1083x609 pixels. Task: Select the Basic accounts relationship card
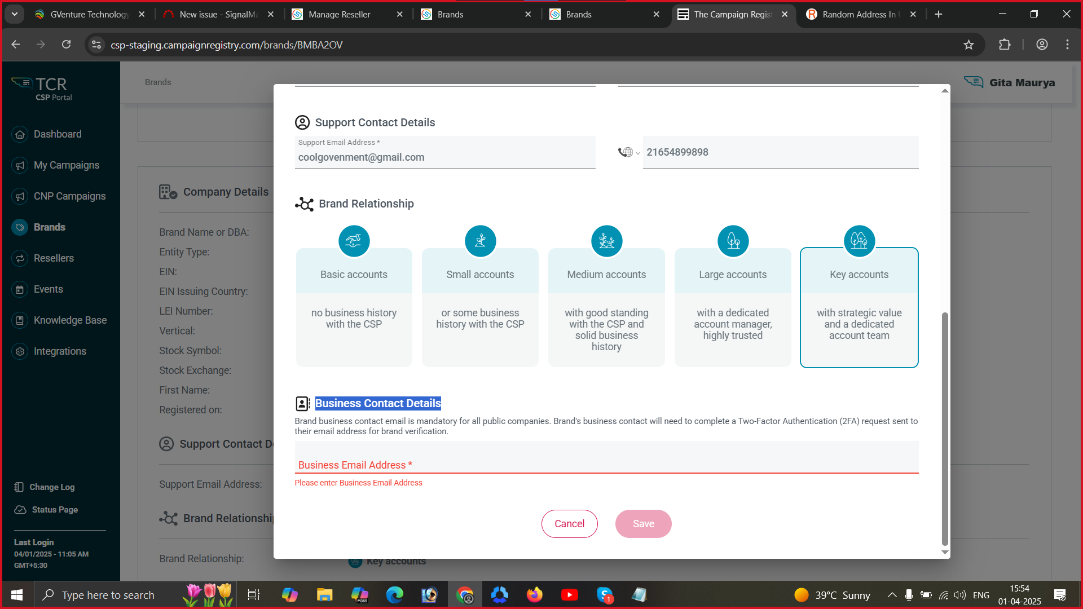coord(354,307)
